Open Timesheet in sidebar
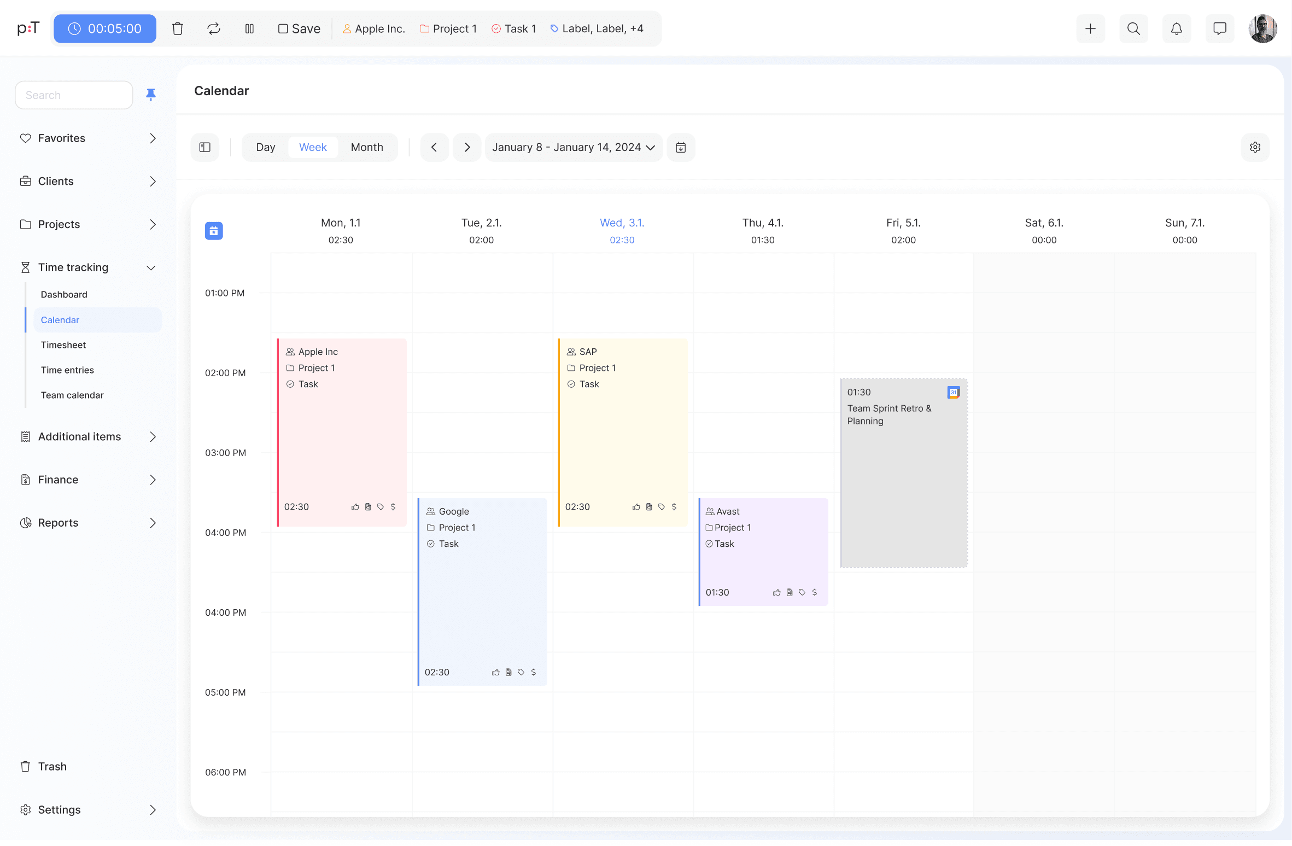Screen dimensions: 1292x846 pyautogui.click(x=63, y=345)
